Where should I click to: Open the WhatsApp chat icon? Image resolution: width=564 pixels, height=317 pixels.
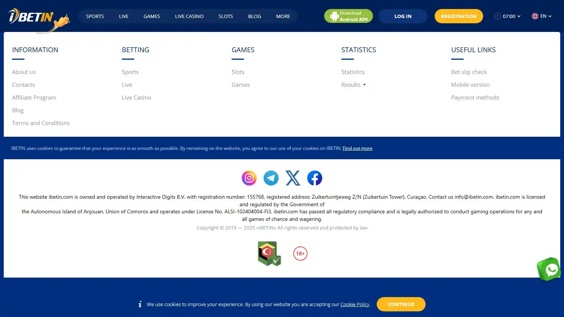(x=549, y=269)
